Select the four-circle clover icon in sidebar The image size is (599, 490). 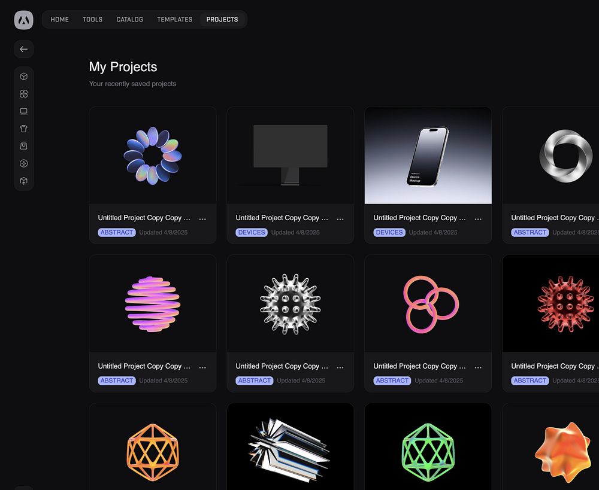point(24,94)
